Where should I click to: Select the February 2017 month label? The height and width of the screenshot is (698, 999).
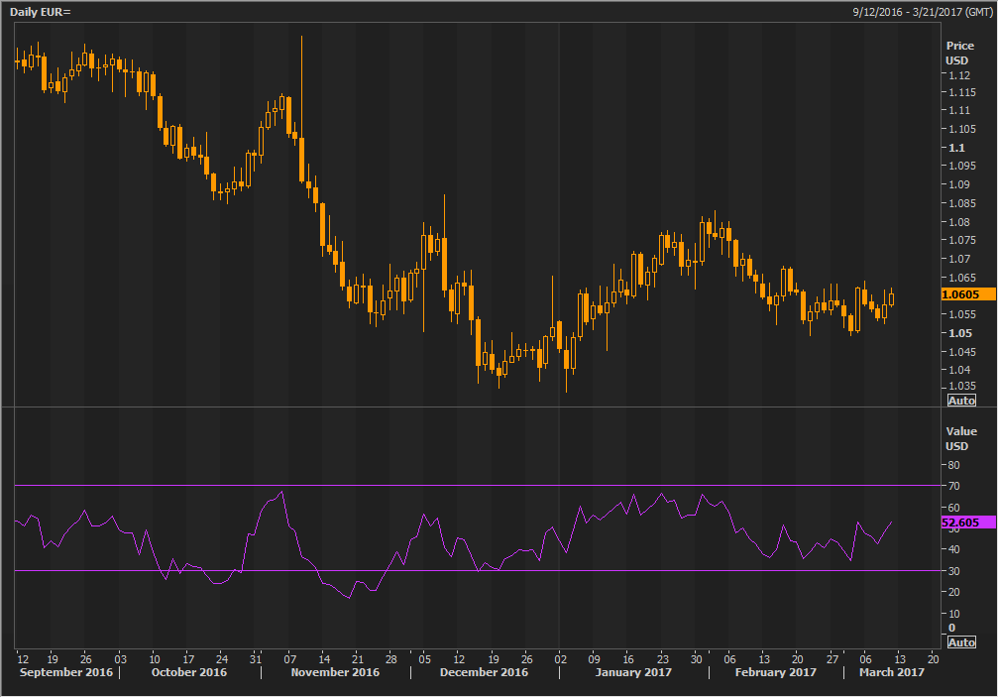tap(776, 672)
